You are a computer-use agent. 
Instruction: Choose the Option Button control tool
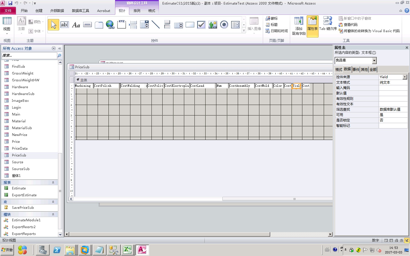coord(224,25)
